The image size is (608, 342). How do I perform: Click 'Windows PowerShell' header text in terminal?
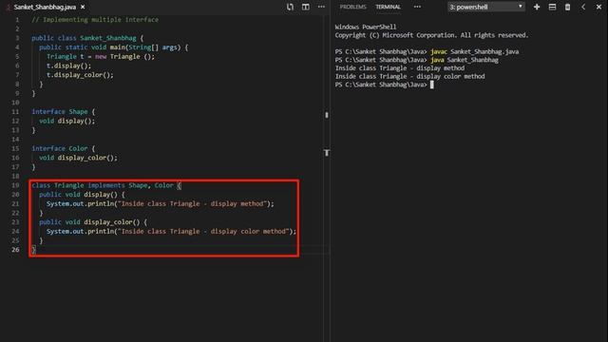point(366,27)
